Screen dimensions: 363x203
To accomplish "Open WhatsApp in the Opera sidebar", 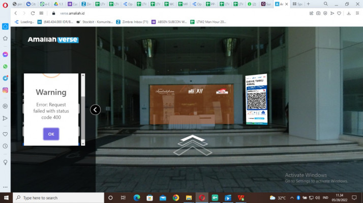I will [x=5, y=66].
